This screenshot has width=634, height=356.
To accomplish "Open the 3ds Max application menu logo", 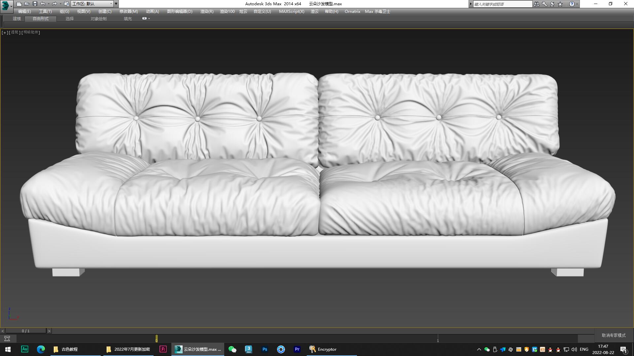I will [x=6, y=5].
